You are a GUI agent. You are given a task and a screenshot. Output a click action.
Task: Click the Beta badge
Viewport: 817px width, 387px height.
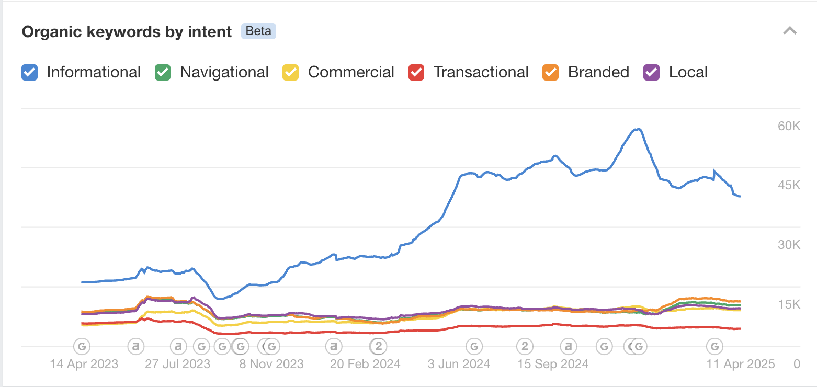(x=258, y=31)
